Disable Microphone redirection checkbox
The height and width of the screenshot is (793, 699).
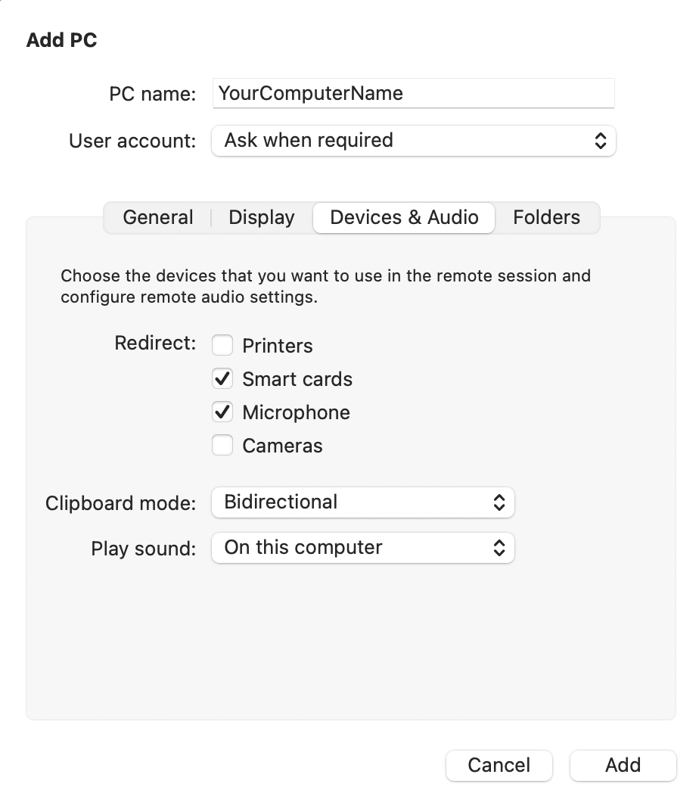(x=222, y=412)
